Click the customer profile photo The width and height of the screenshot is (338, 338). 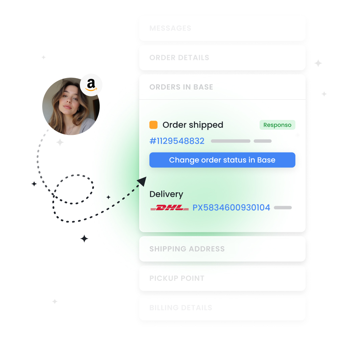tap(71, 106)
